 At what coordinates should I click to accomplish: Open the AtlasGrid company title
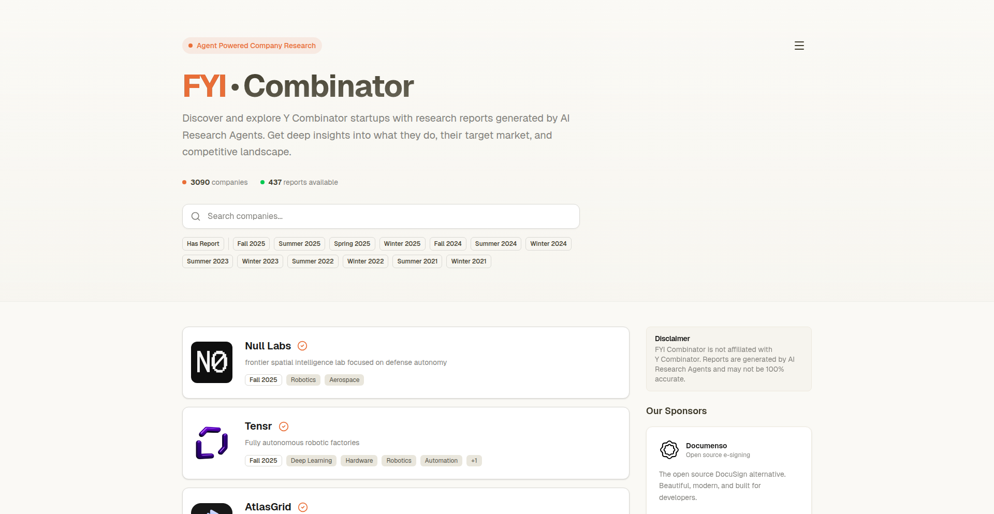pos(268,507)
